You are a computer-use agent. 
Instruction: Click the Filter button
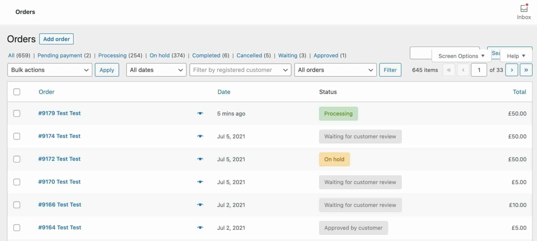(390, 70)
